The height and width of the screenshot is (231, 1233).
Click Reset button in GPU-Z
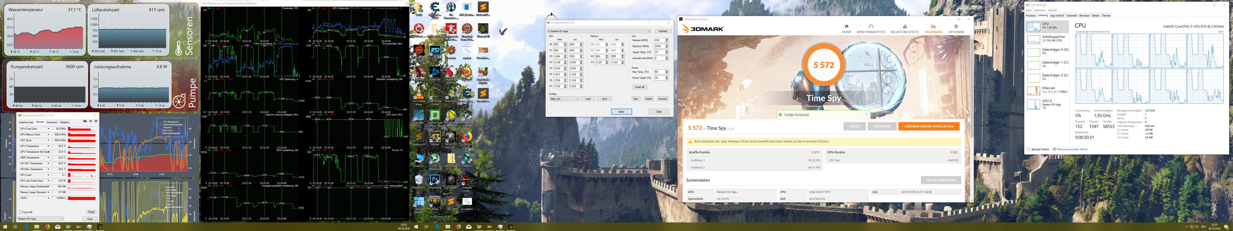click(91, 212)
